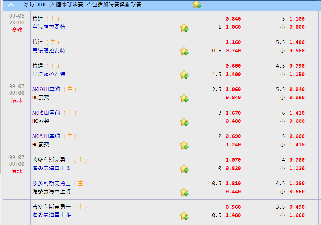The width and height of the screenshot is (321, 225).
Task: Favorite the AK喀山雪豹 row with handicap 2
Action: coord(184,145)
